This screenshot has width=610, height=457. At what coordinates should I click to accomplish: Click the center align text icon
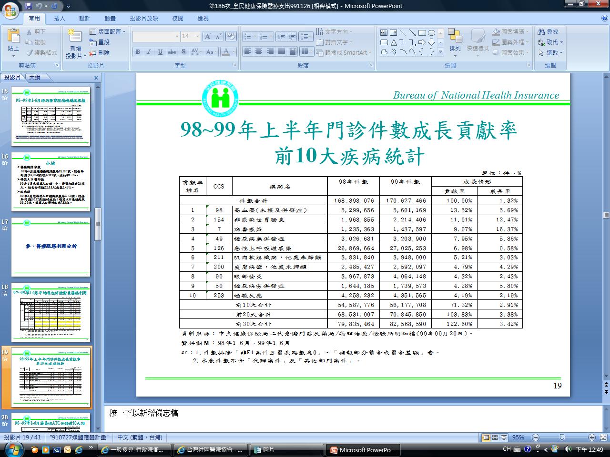[x=258, y=51]
